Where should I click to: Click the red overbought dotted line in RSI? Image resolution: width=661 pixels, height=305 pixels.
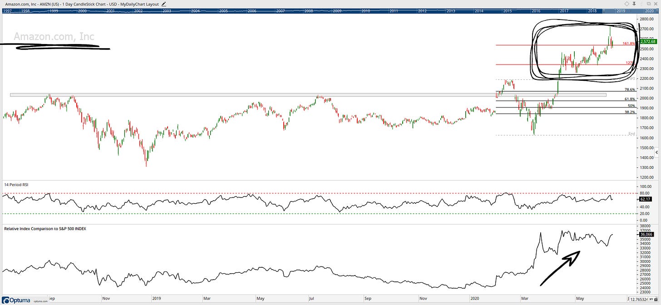click(320, 193)
